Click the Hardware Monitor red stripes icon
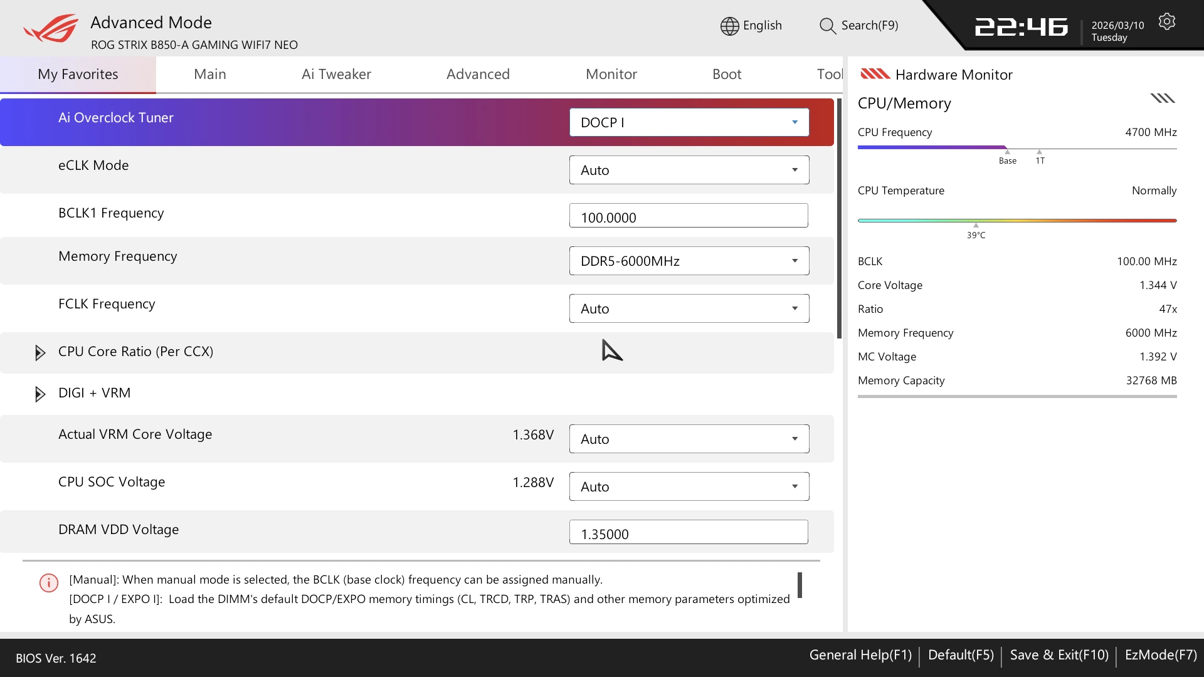Screen dimensions: 1204x677 [875, 74]
